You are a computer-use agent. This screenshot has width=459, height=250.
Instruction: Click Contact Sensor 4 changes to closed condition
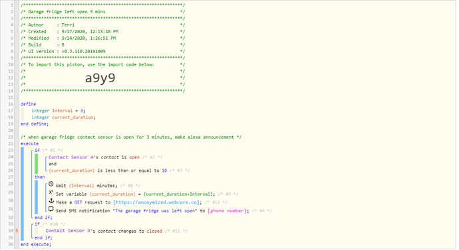click(104, 231)
